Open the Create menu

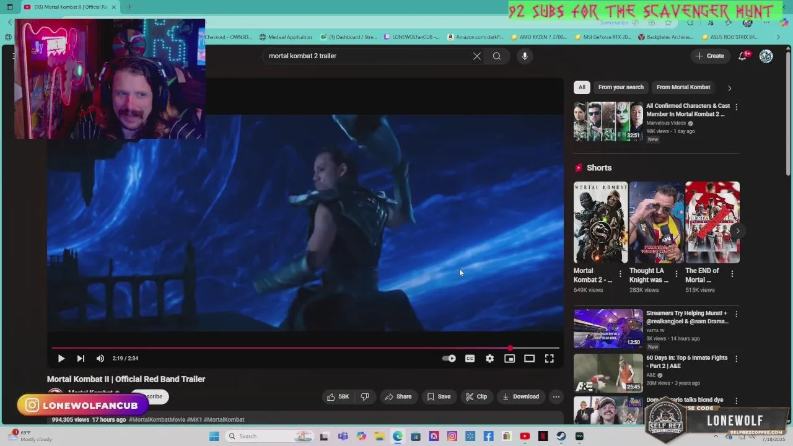click(x=710, y=56)
